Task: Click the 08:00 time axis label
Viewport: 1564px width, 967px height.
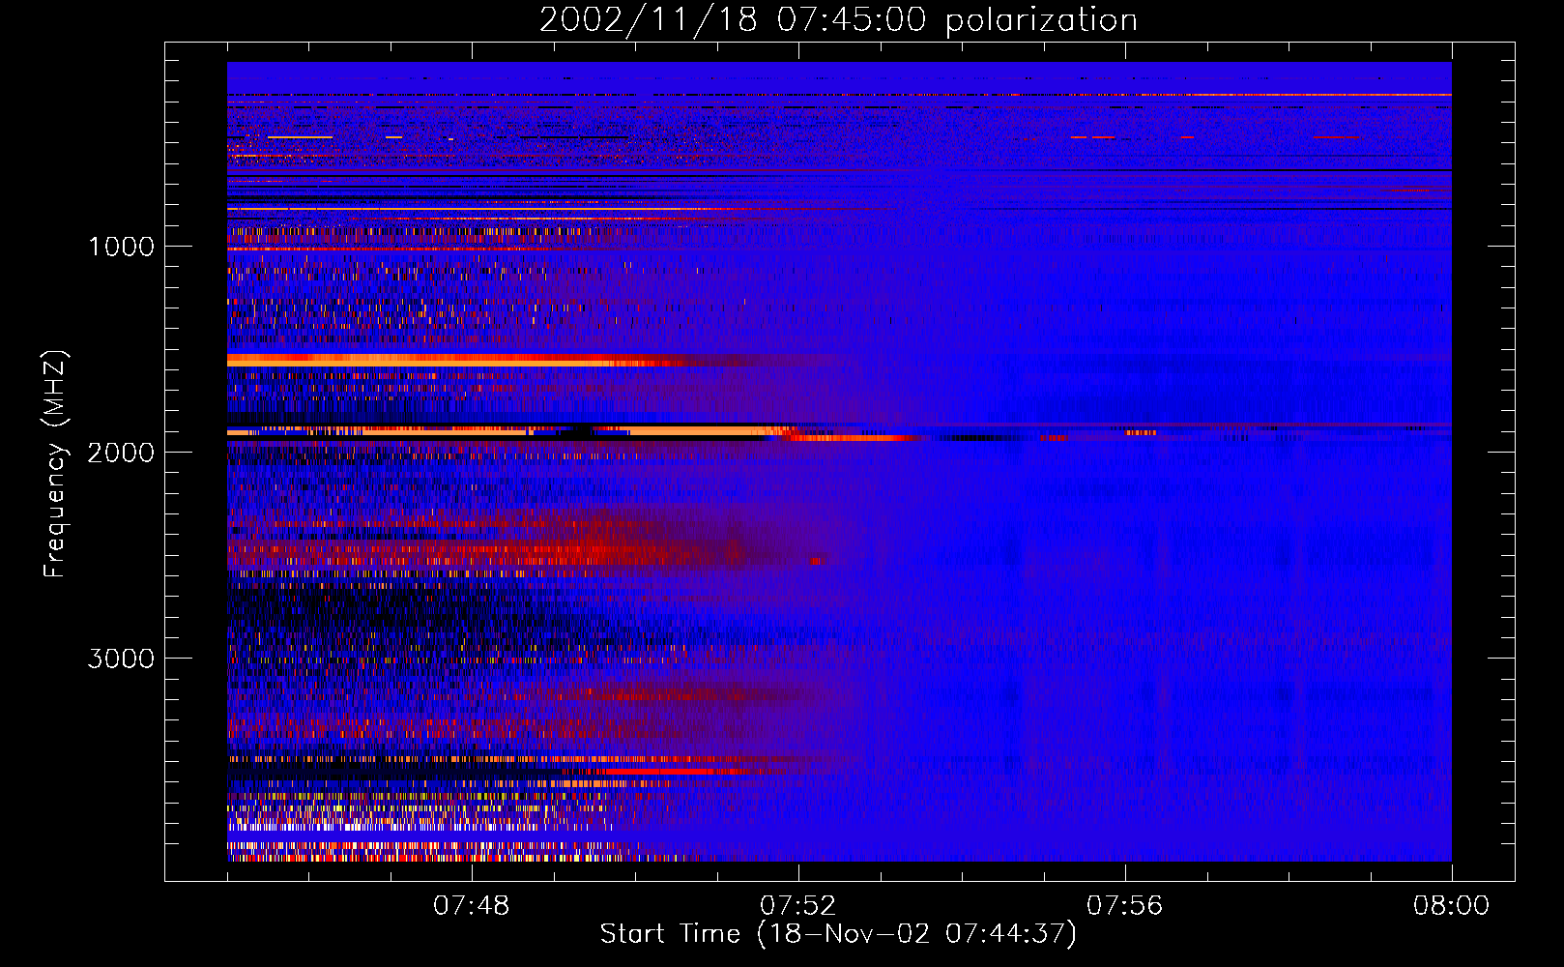Action: pyautogui.click(x=1452, y=906)
